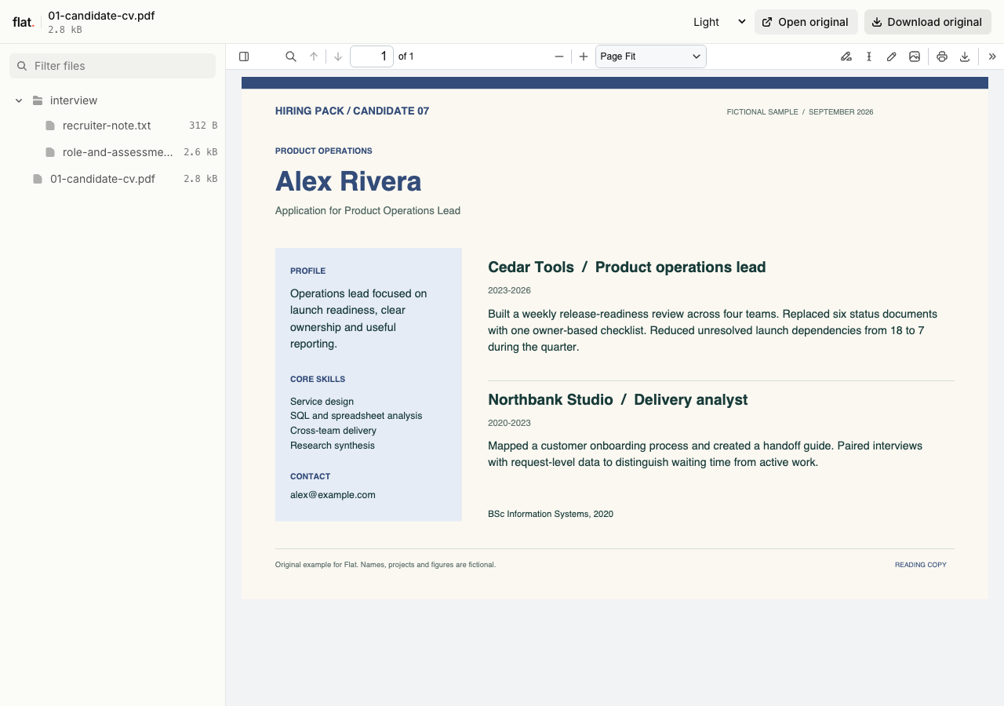Click the zoom out minus icon
This screenshot has height=706, width=1004.
tap(559, 56)
